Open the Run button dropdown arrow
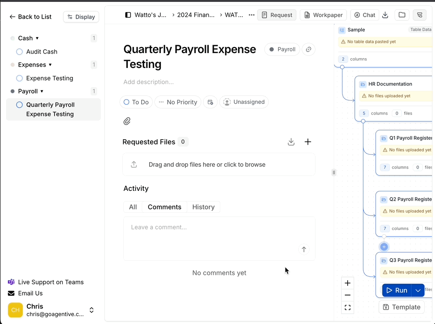 click(x=417, y=290)
